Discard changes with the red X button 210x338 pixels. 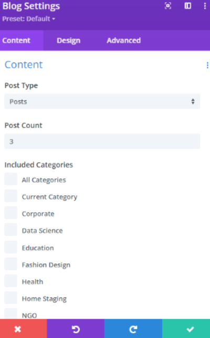[23, 329]
